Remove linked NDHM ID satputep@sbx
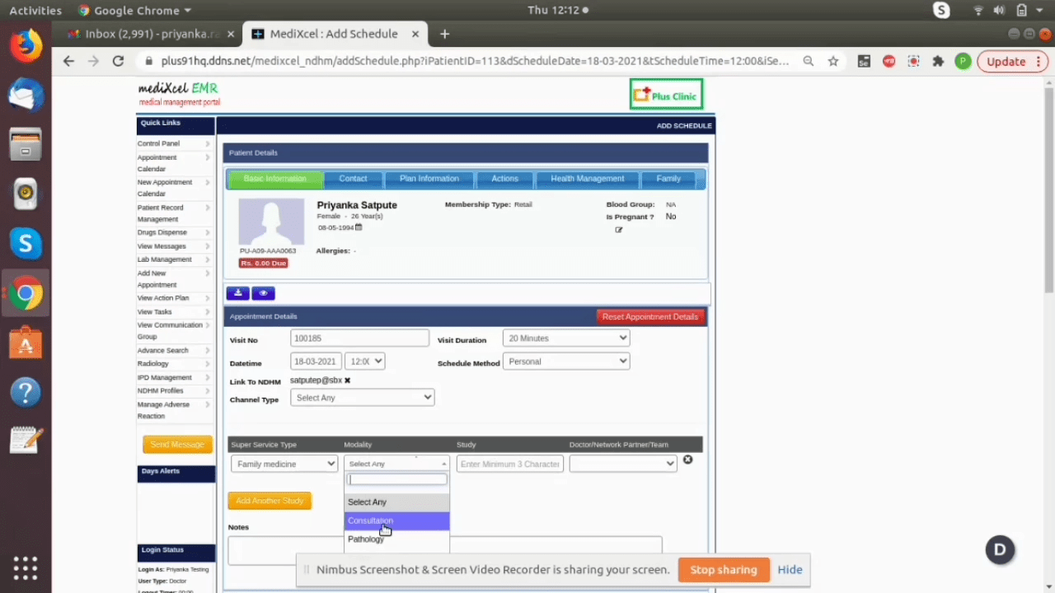The height and width of the screenshot is (593, 1055). click(x=347, y=381)
